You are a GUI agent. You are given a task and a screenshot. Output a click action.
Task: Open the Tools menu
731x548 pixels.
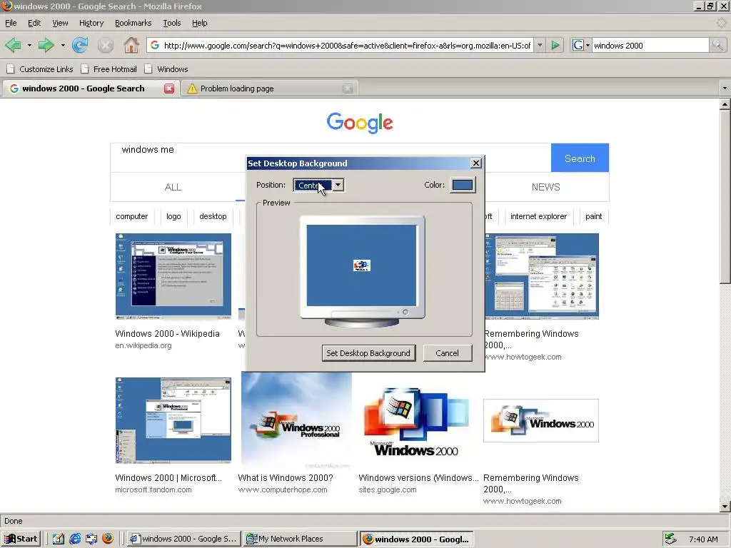(x=171, y=23)
